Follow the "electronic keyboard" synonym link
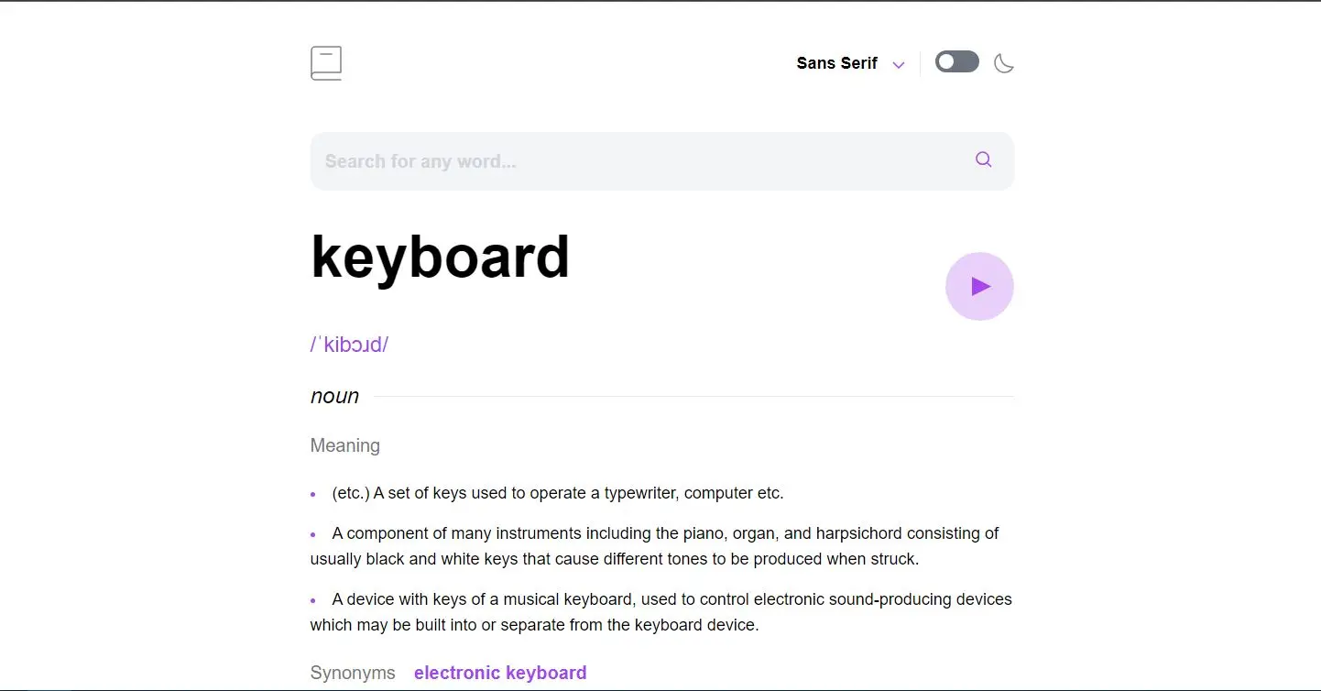 (500, 673)
